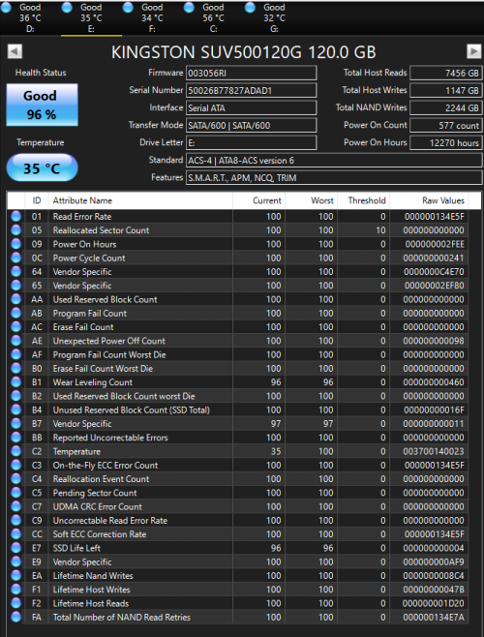
Task: Select the Erase Fail Count Worst Die row
Action: [238, 369]
